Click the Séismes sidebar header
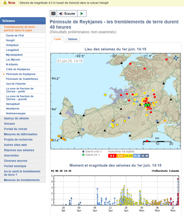 23,21
